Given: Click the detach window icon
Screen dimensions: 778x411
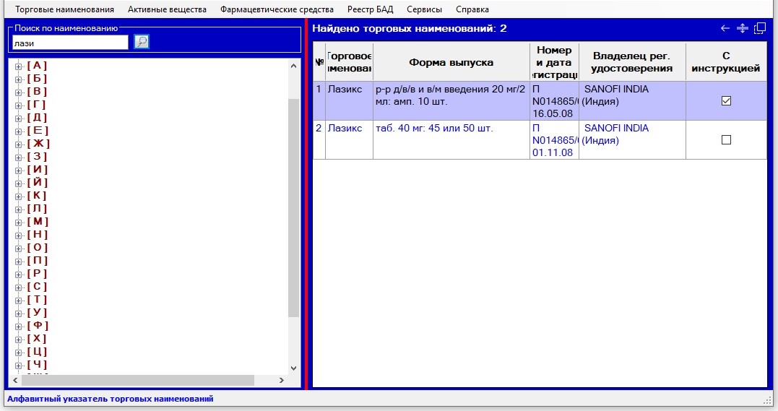Looking at the screenshot, I should point(759,28).
